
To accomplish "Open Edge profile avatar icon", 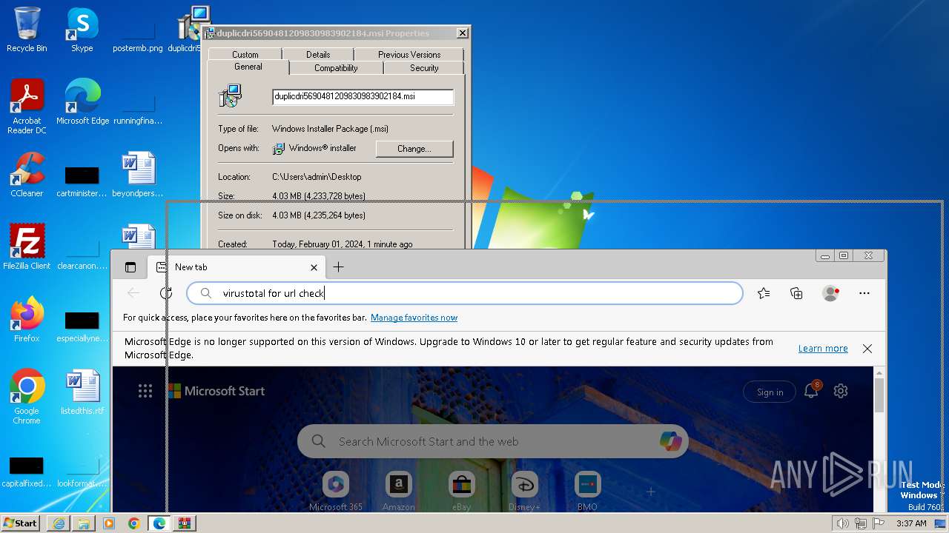I will pyautogui.click(x=830, y=293).
